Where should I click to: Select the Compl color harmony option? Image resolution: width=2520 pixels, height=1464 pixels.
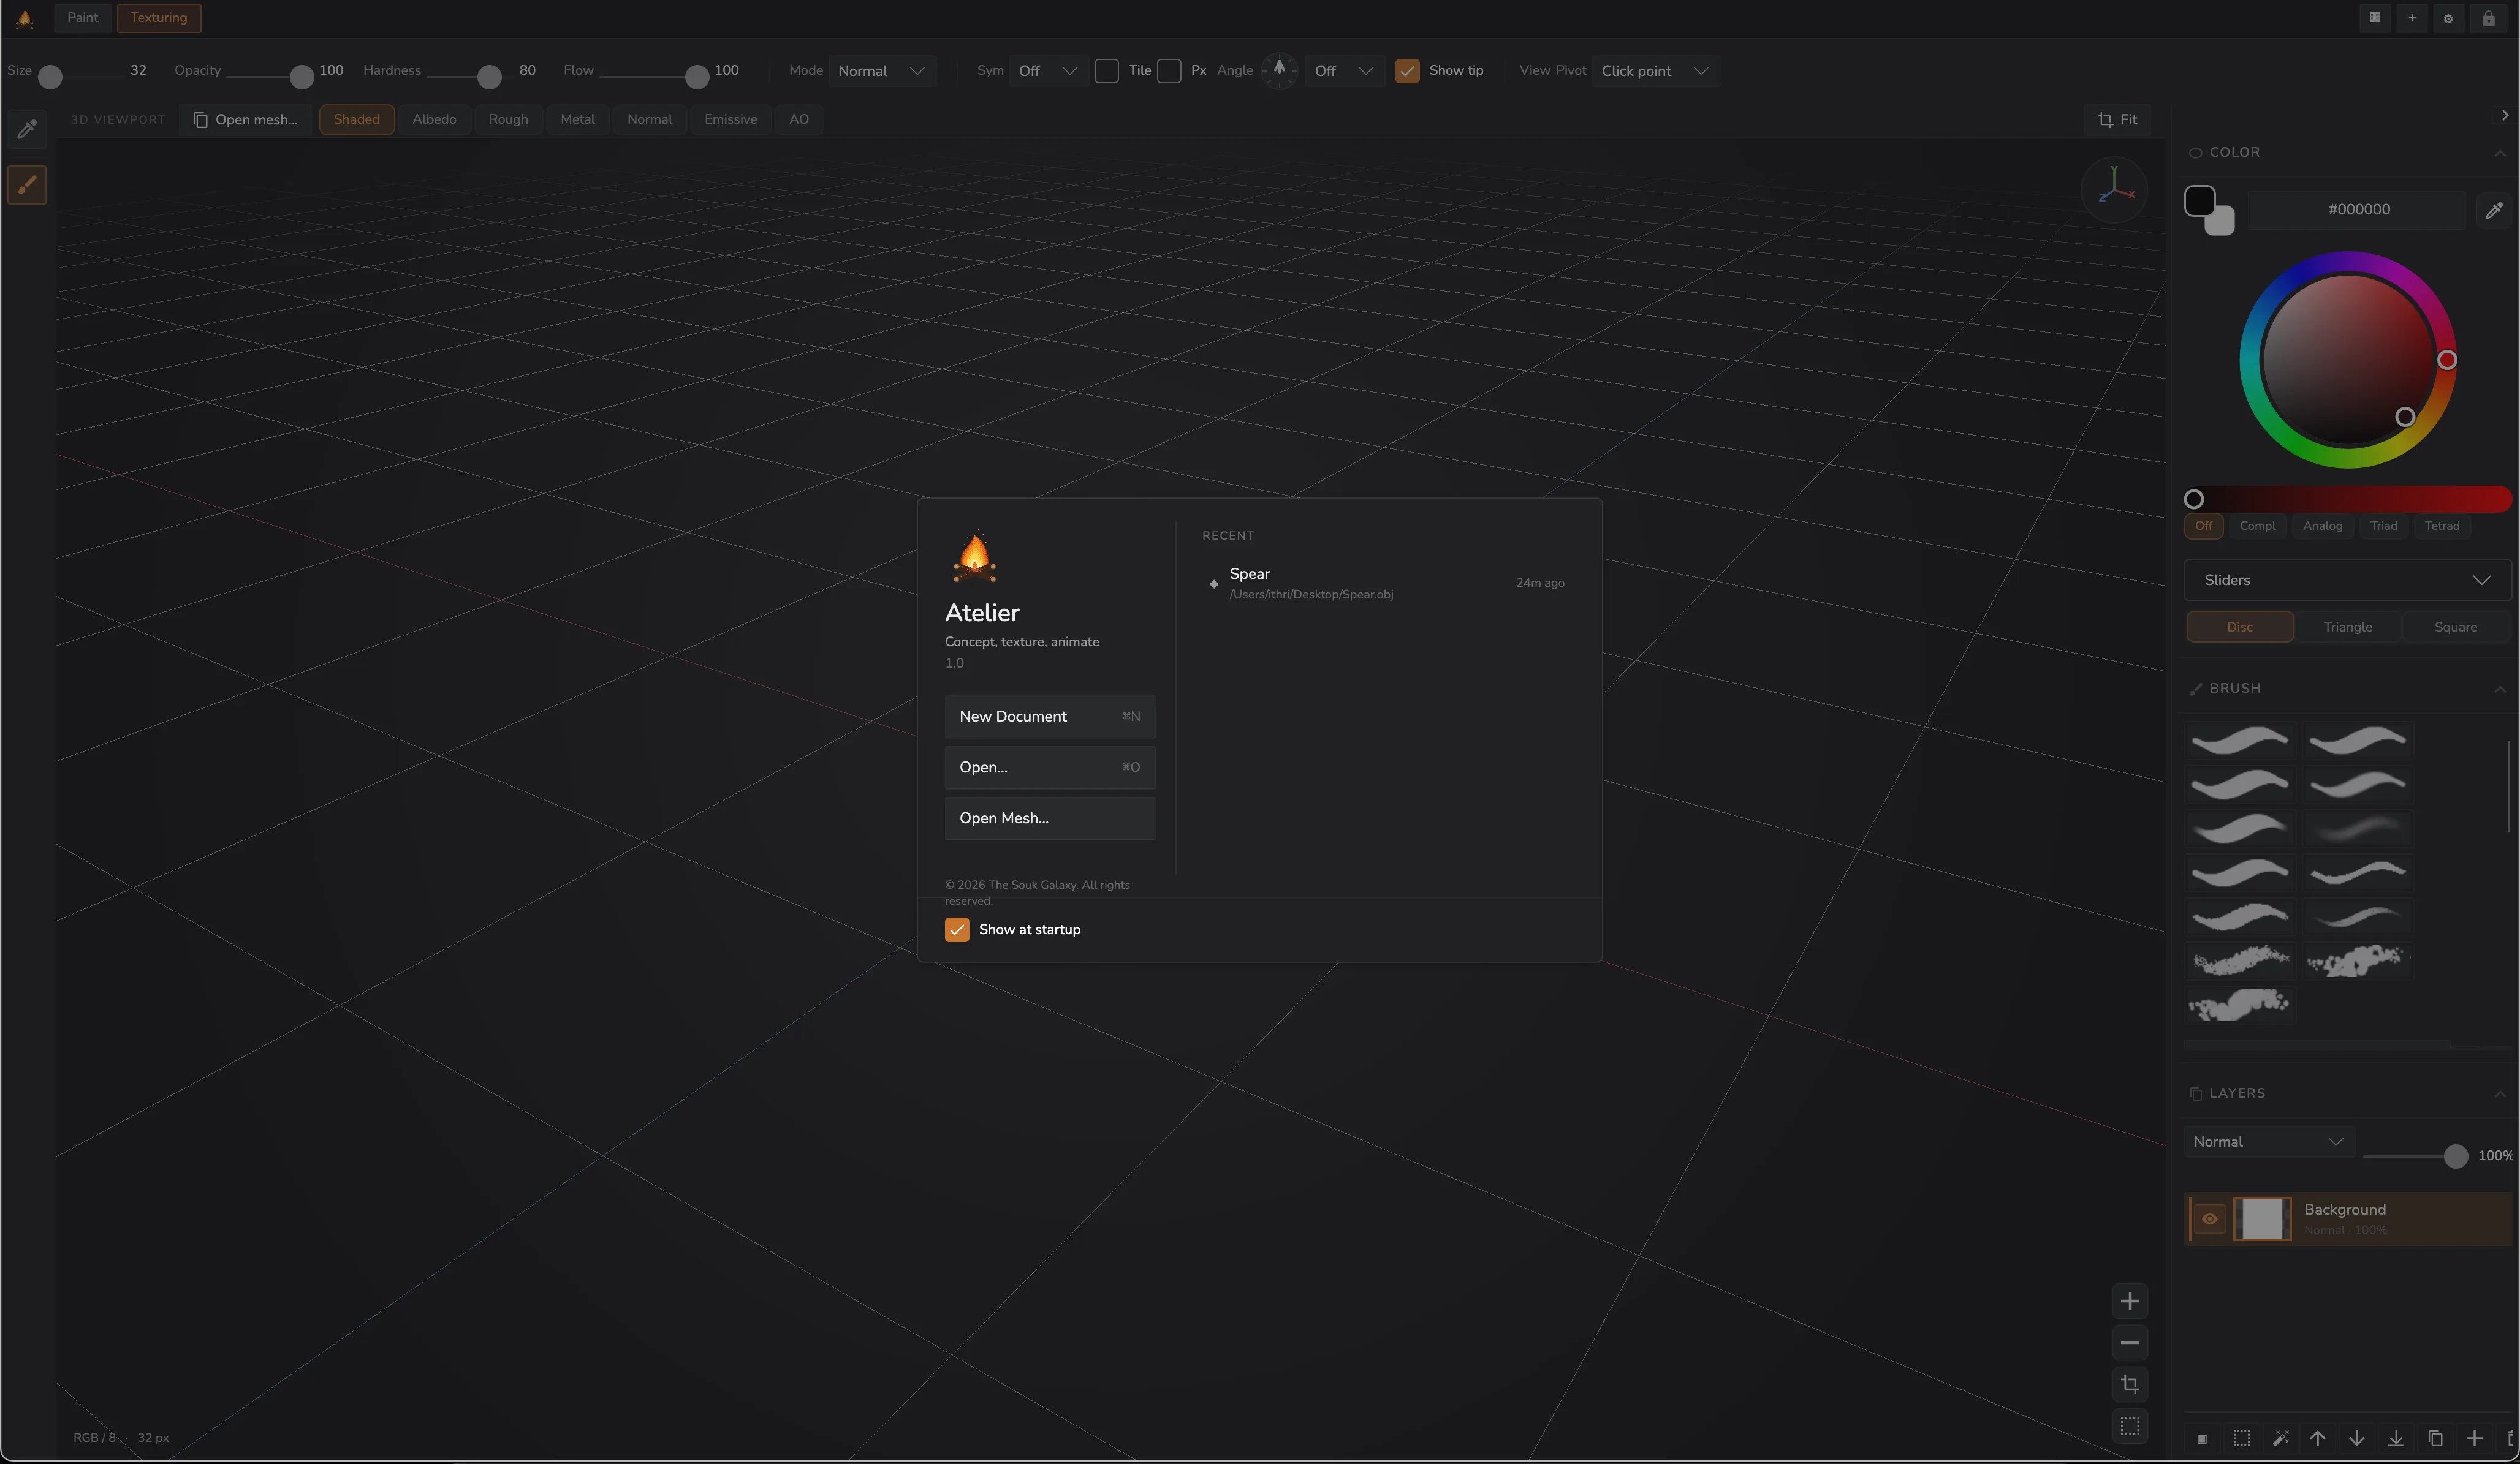[2257, 526]
